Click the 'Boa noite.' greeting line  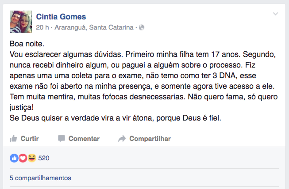(27, 45)
